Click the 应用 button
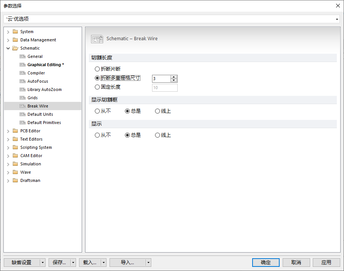The image size is (344, 271). tap(326, 262)
